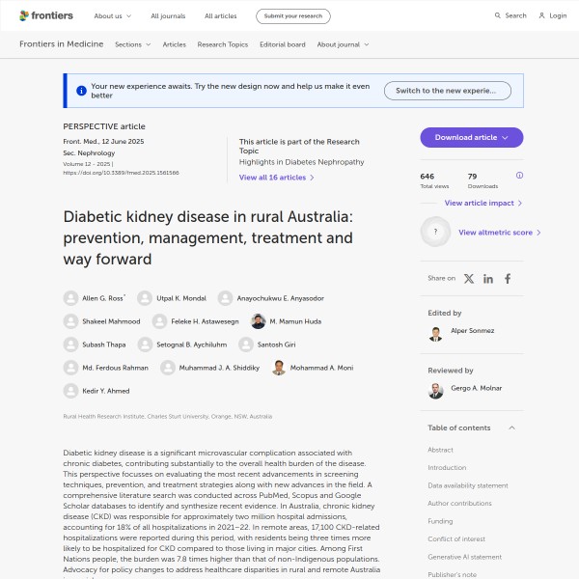Open View article impact link
The height and width of the screenshot is (579, 579).
[482, 204]
